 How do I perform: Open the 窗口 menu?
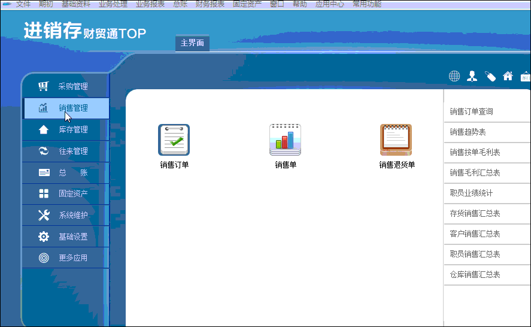click(x=277, y=4)
